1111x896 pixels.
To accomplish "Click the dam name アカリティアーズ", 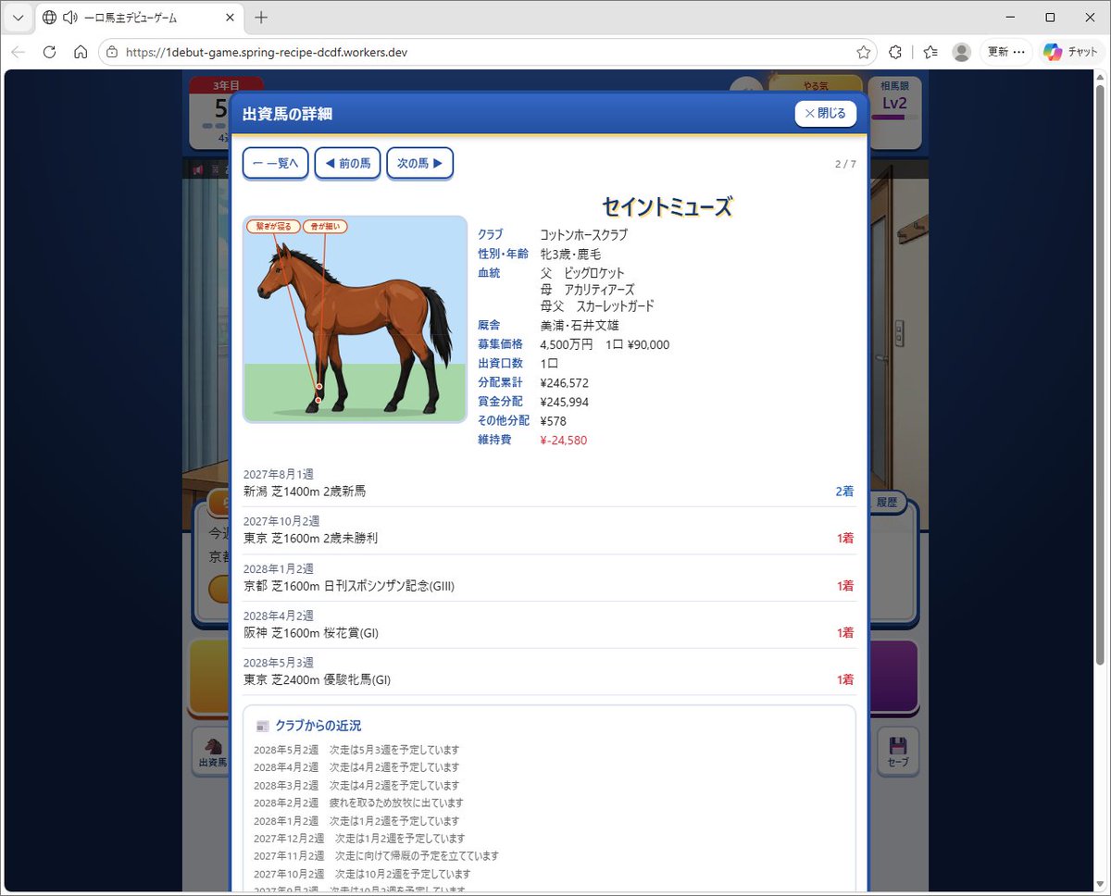I will coord(599,290).
